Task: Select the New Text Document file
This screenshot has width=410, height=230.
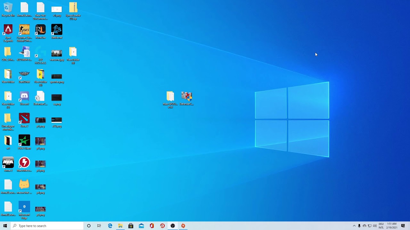Action: click(x=40, y=11)
